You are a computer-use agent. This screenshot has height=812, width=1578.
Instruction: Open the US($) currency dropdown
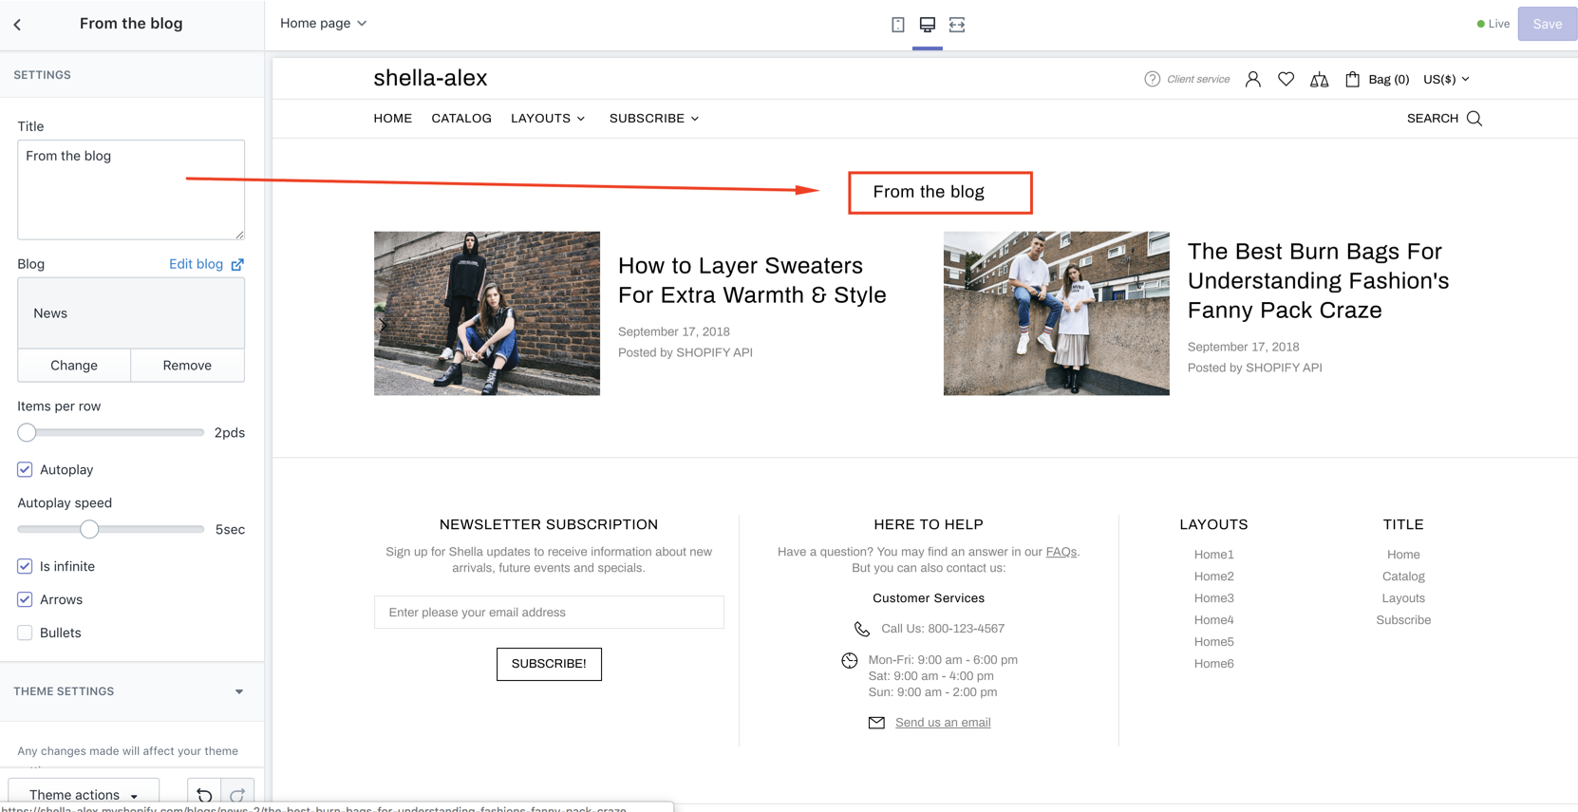pos(1445,80)
